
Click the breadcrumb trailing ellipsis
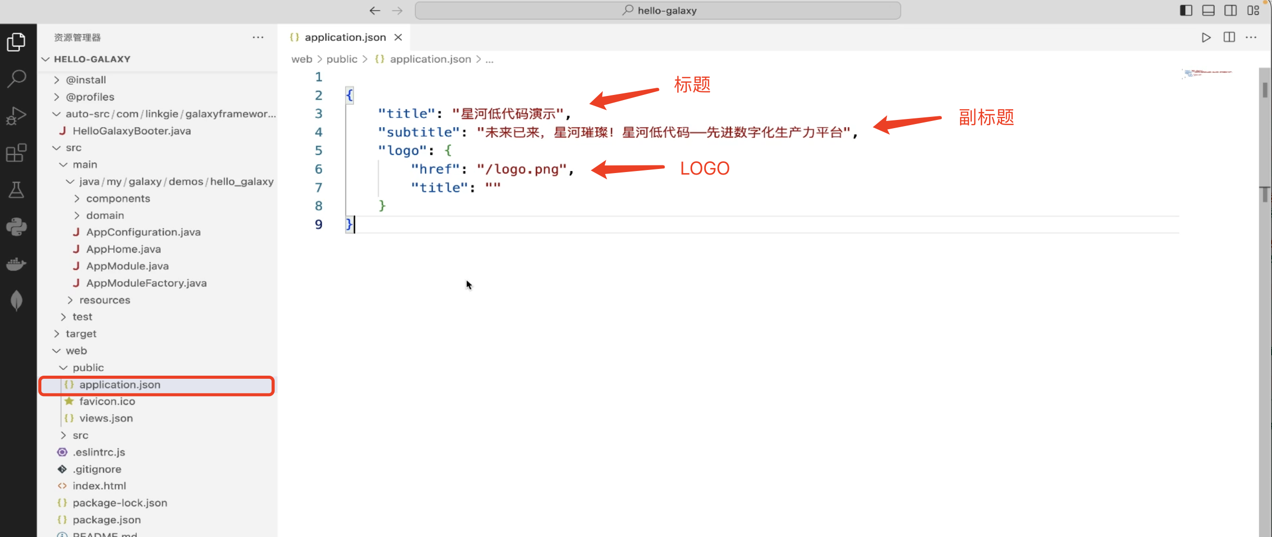point(490,59)
